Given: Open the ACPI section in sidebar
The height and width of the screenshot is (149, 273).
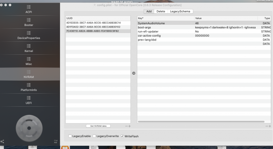Looking at the screenshot, I should [x=29, y=9].
